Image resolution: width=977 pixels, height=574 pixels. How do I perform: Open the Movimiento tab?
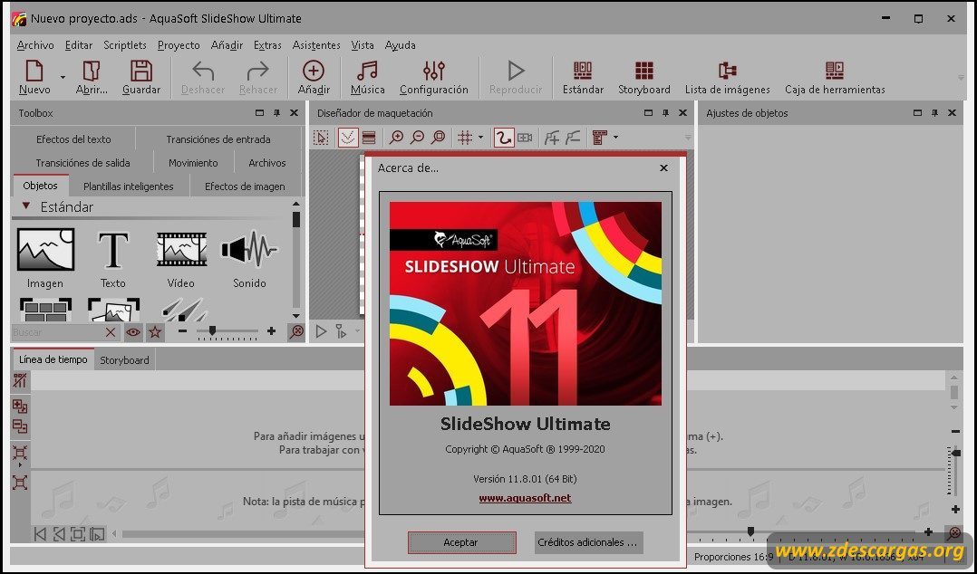click(x=193, y=163)
